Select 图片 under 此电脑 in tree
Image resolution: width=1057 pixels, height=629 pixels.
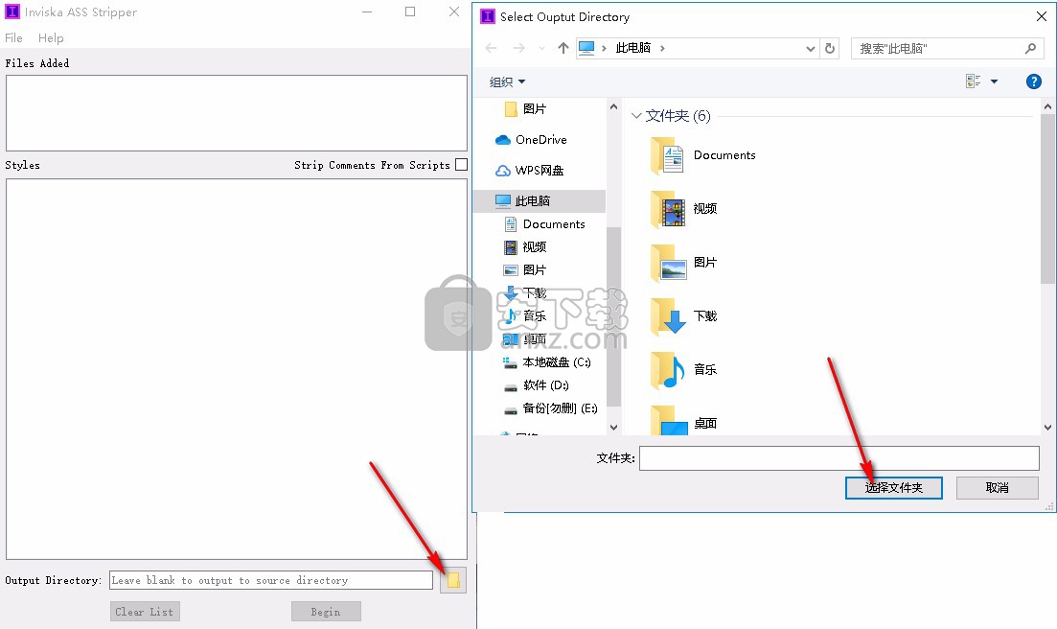pyautogui.click(x=525, y=269)
